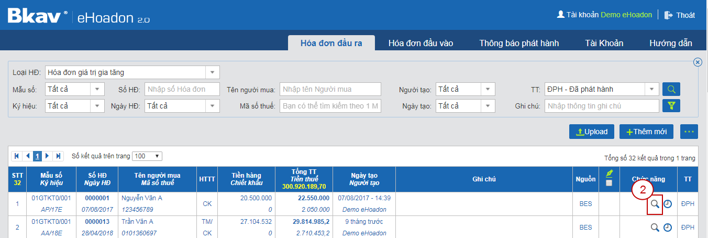Click buyer name Nguyễn Văn A
This screenshot has height=238, width=708.
point(141,198)
